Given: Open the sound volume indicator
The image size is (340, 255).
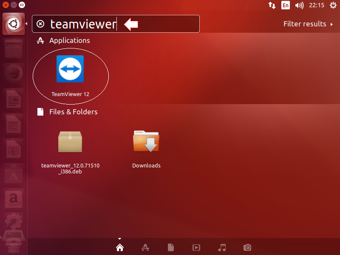Looking at the screenshot, I should 299,5.
